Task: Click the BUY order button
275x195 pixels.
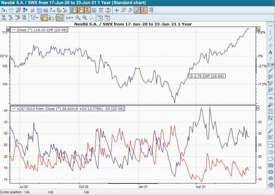Action: tap(100, 17)
